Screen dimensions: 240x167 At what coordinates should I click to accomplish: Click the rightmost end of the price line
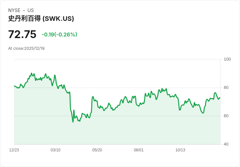click(x=220, y=98)
